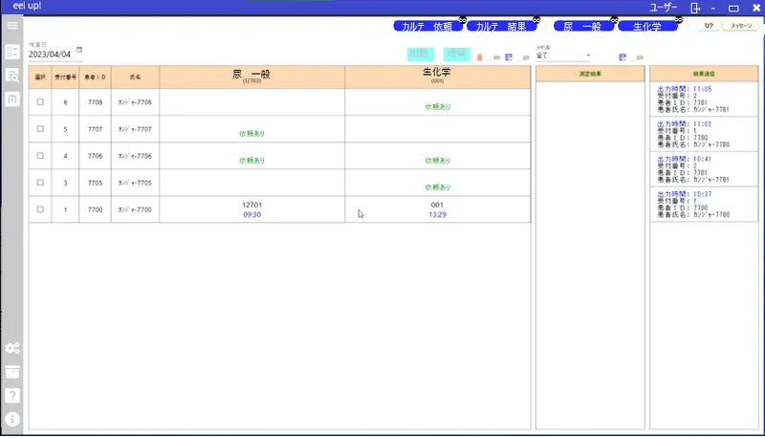The width and height of the screenshot is (765, 438).
Task: Toggle the switch next to the red icon
Action: 494,57
